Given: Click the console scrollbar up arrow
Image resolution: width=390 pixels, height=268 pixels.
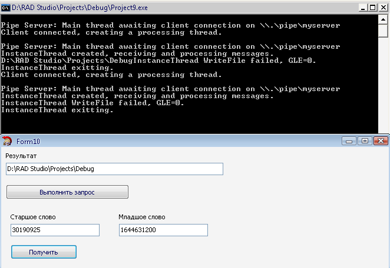Looking at the screenshot, I should [x=384, y=19].
